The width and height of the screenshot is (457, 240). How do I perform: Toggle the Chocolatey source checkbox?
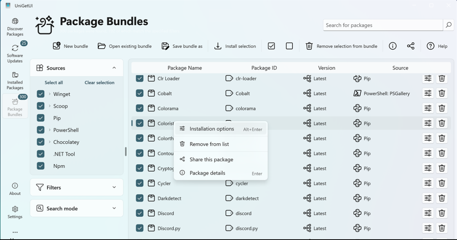(x=41, y=142)
